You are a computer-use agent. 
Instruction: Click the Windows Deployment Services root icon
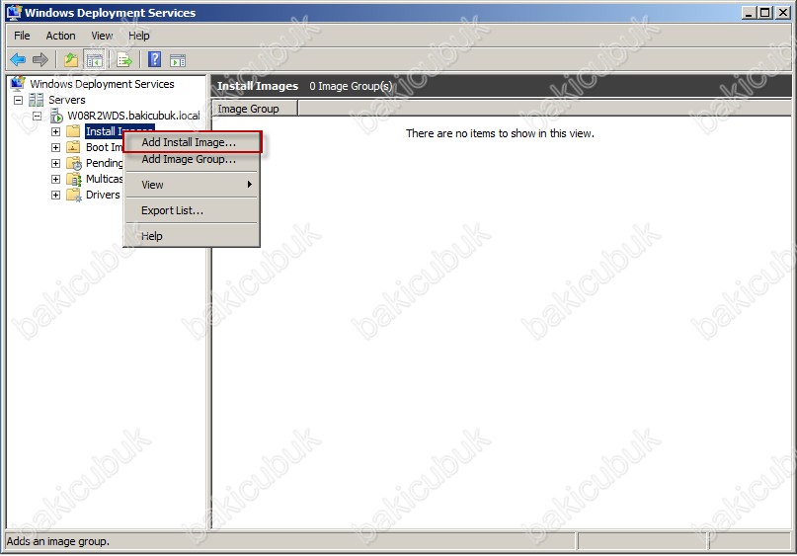[18, 83]
